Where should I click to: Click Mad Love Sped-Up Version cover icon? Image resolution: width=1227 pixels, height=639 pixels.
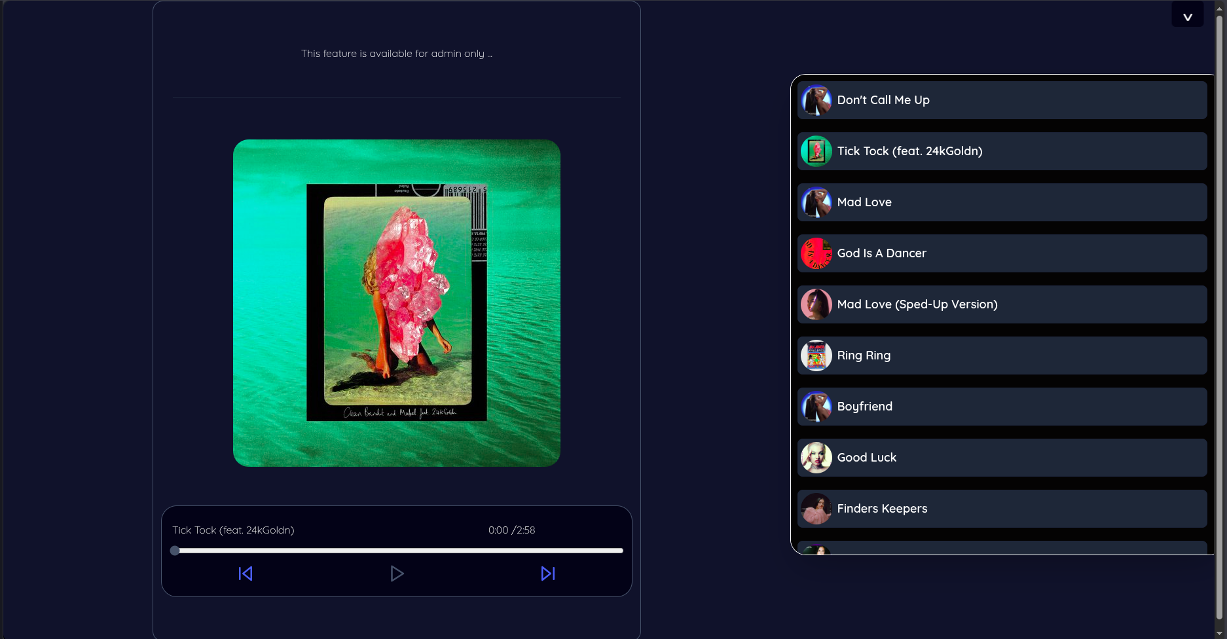tap(816, 304)
